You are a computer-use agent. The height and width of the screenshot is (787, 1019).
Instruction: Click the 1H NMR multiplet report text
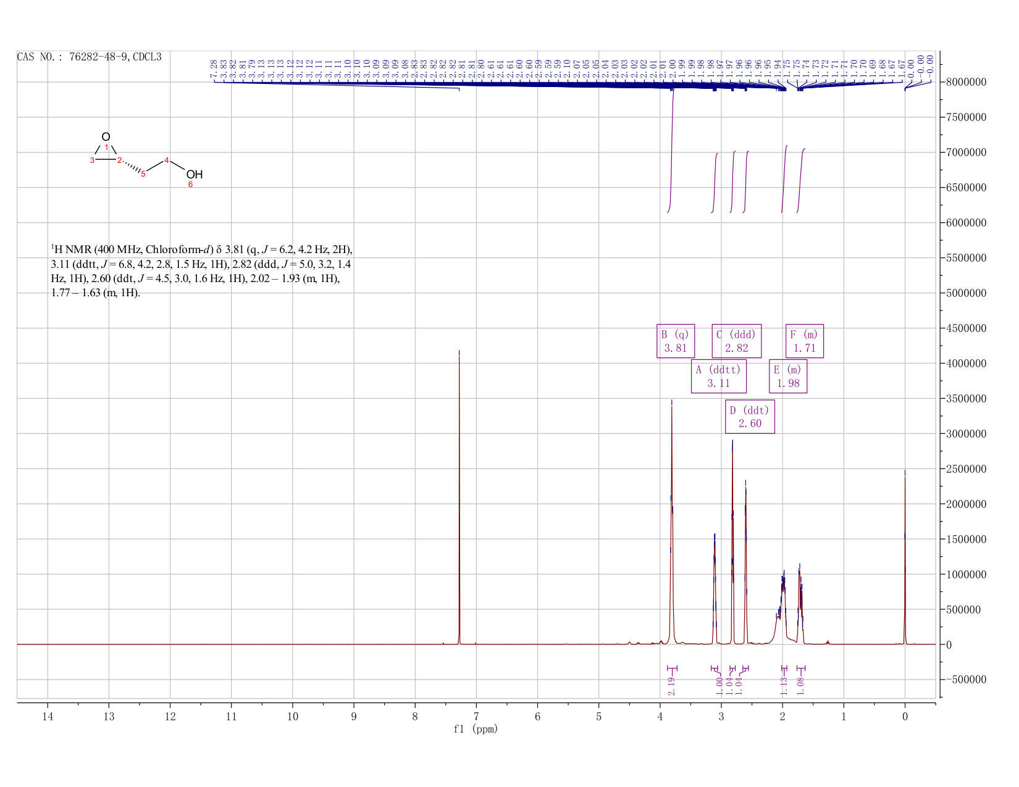pos(202,271)
